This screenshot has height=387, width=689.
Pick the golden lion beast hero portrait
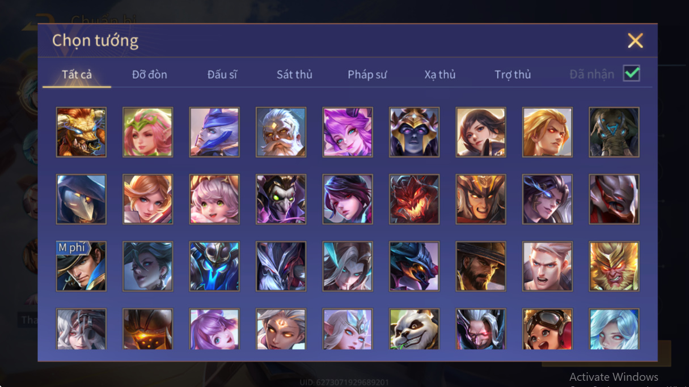pos(81,133)
